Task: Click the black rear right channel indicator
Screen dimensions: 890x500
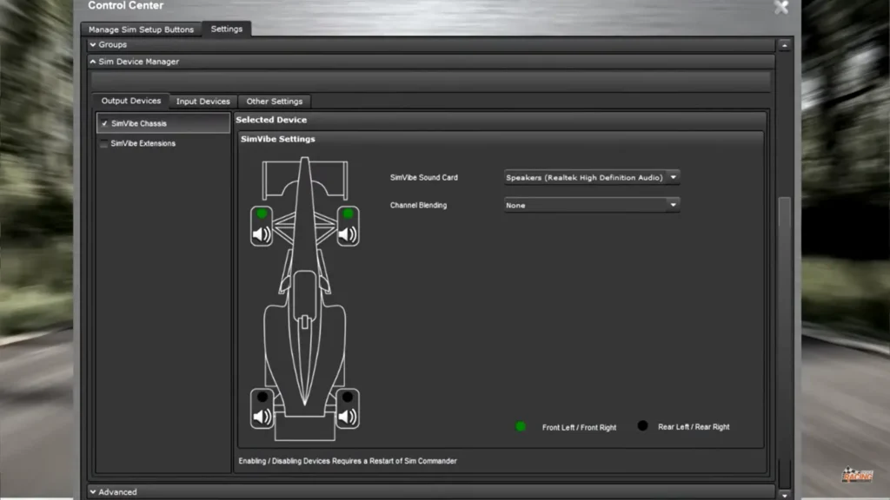Action: pos(348,396)
